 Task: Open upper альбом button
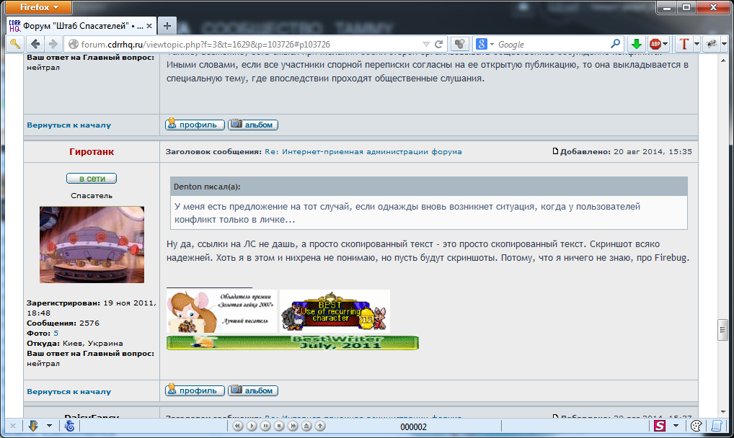pos(253,125)
